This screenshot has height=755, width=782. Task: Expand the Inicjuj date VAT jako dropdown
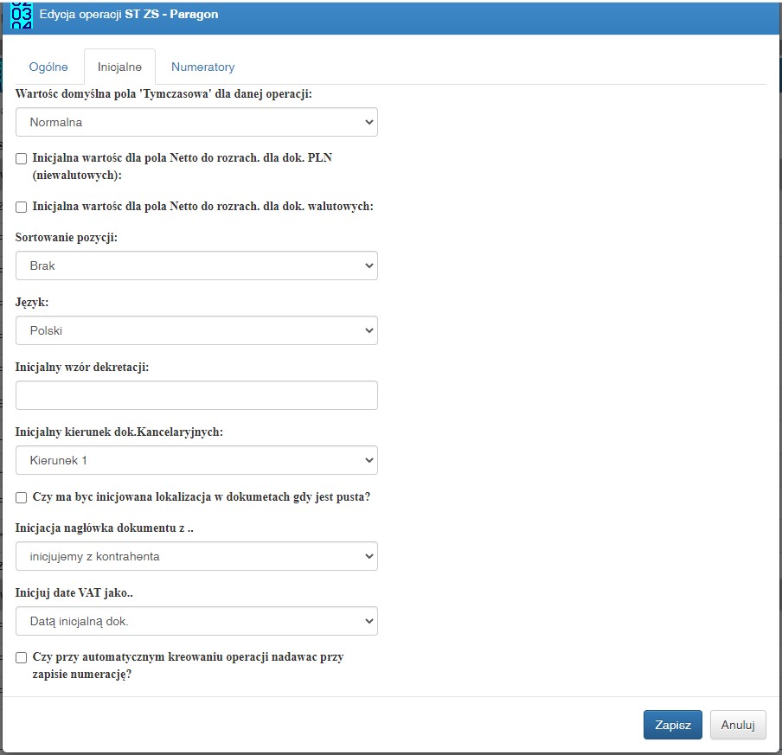click(x=196, y=621)
